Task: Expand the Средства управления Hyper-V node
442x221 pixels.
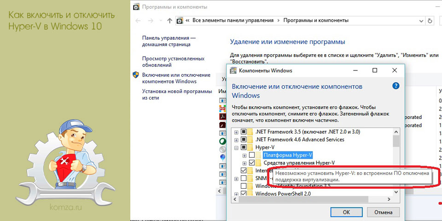Action: 244,163
